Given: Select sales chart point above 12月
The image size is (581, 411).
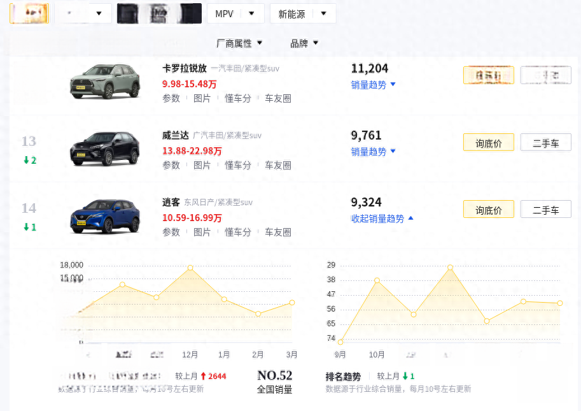Looking at the screenshot, I should (x=190, y=268).
